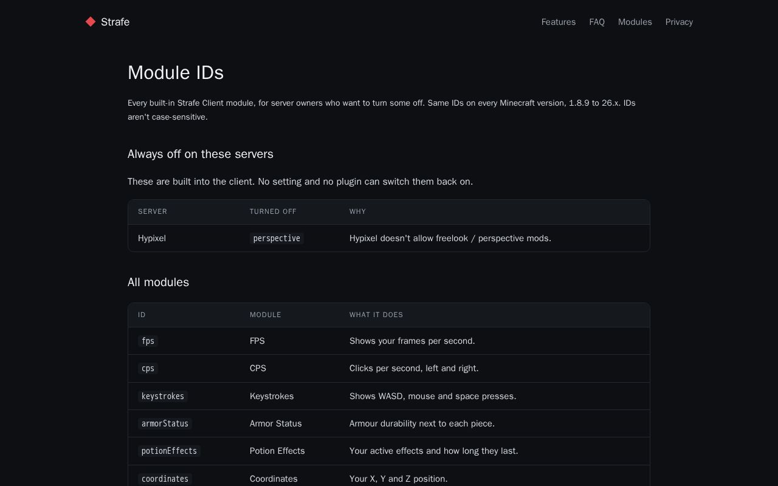Click the 'Always off on these servers' heading
Image resolution: width=778 pixels, height=486 pixels.
click(201, 154)
